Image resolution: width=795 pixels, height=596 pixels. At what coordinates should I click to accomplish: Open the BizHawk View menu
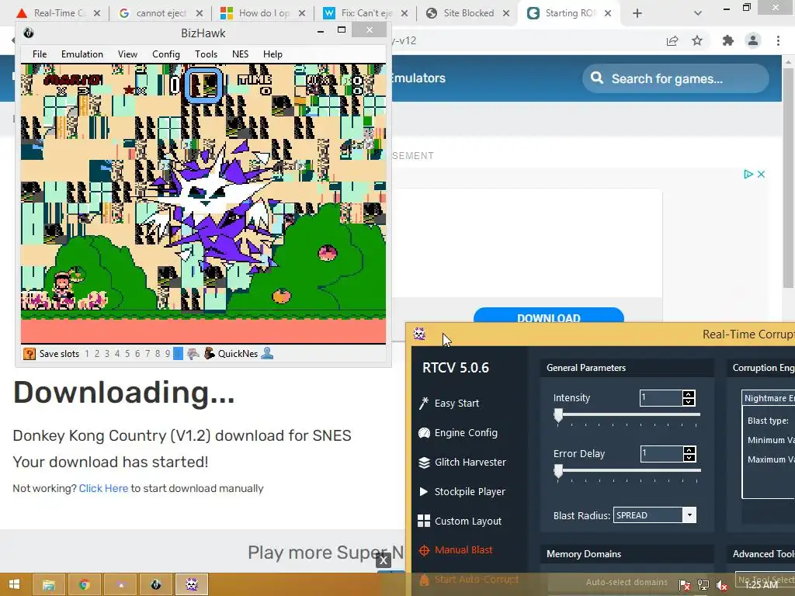tap(128, 54)
